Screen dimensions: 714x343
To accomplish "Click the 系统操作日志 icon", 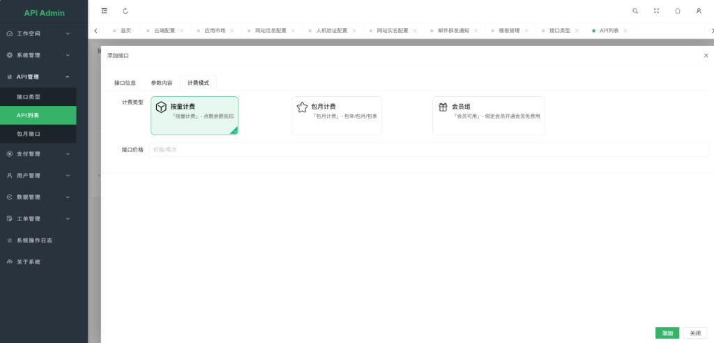I will pos(10,241).
